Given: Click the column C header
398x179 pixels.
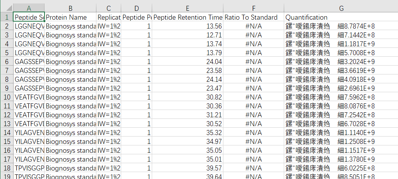Looking at the screenshot, I should click(108, 8).
